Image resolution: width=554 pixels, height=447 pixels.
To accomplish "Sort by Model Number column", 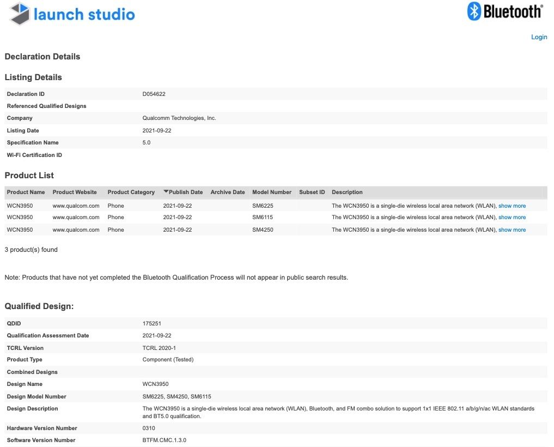I will 272,192.
